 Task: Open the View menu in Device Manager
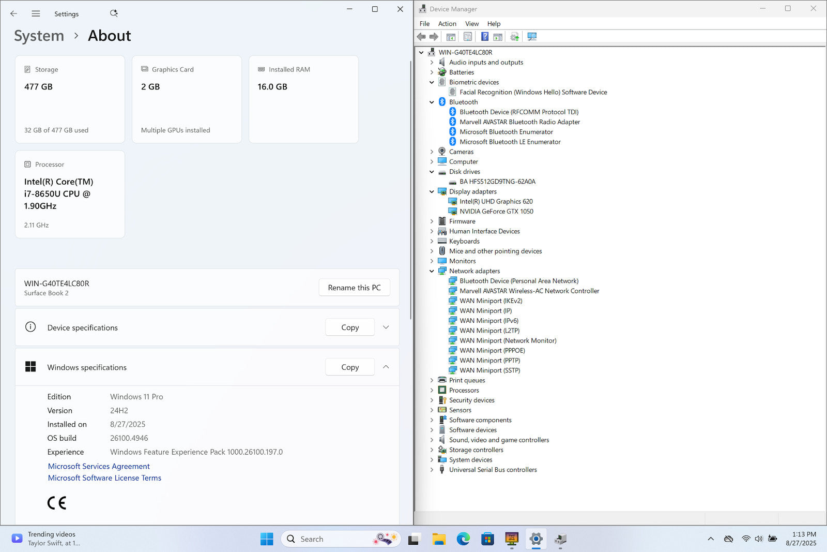[471, 24]
